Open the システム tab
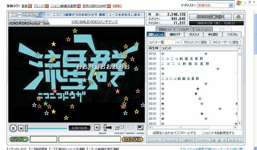 pos(232,34)
